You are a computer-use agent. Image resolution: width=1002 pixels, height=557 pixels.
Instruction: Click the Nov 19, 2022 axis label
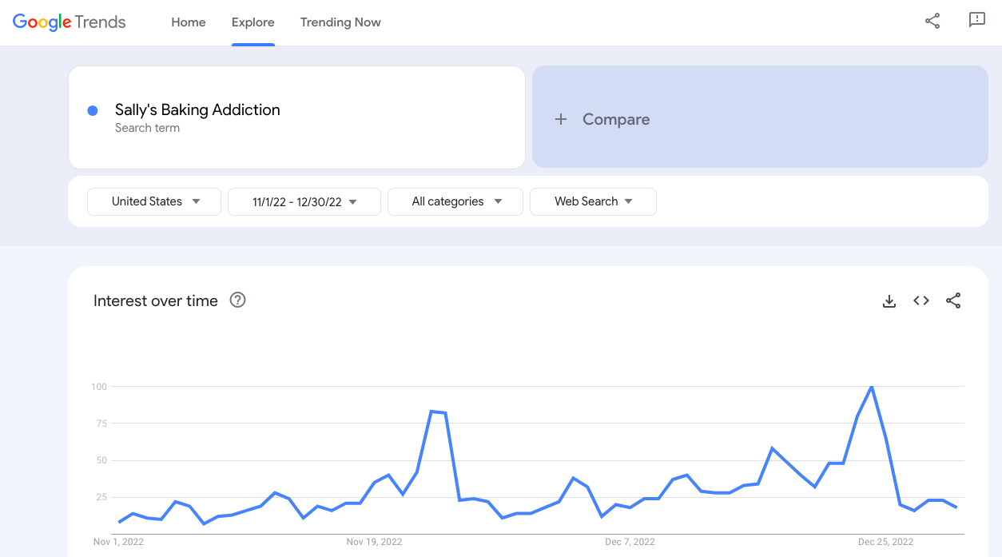(x=374, y=542)
